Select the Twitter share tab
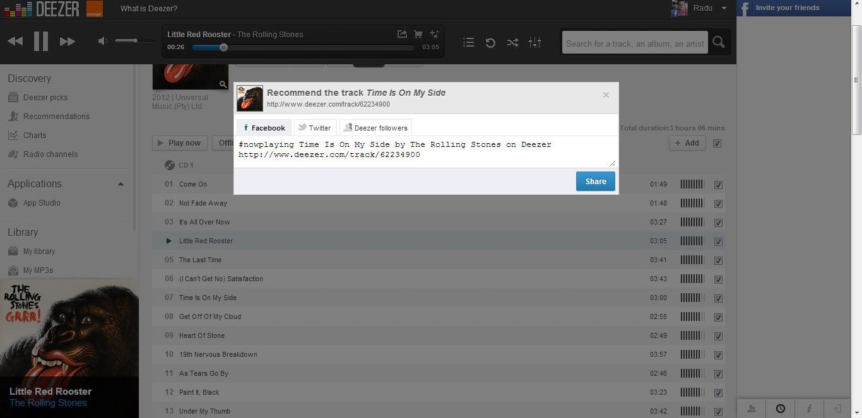Screen dimensions: 862x418 tap(315, 127)
